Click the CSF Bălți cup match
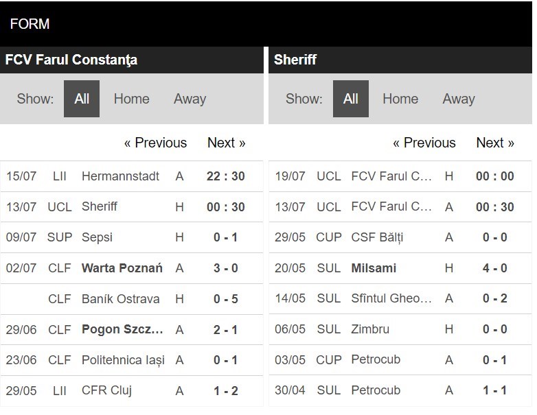 (400, 237)
